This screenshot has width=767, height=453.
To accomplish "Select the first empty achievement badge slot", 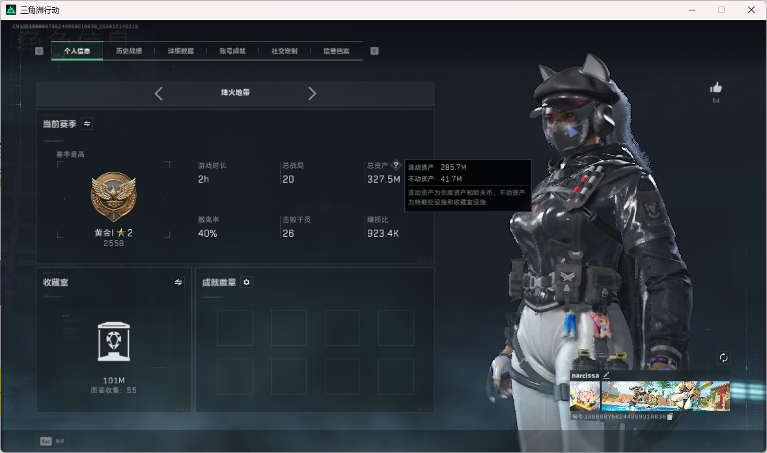I will click(235, 327).
